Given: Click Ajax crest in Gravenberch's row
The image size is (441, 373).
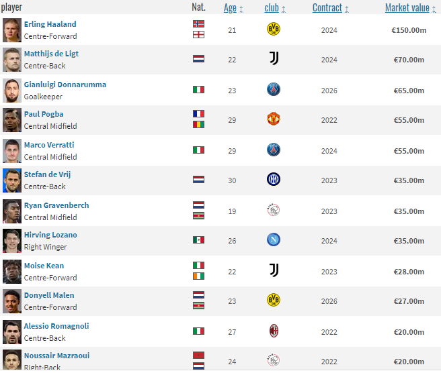Looking at the screenshot, I should [x=273, y=210].
